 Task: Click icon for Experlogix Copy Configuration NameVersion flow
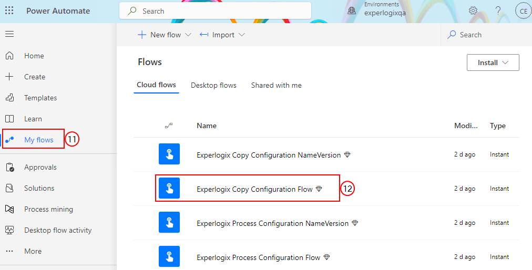point(169,154)
